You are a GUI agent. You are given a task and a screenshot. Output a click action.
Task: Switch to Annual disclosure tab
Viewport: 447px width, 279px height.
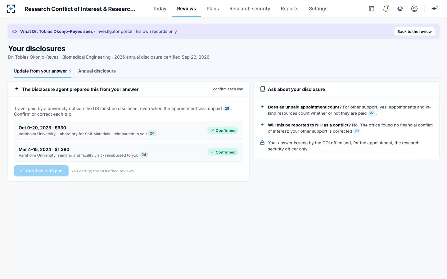click(x=97, y=71)
